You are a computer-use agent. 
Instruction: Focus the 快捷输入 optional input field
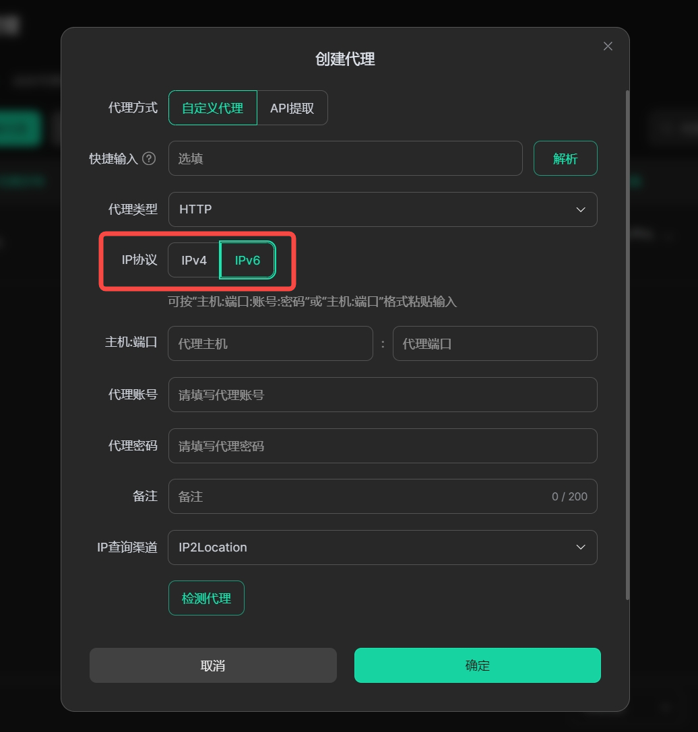(345, 158)
